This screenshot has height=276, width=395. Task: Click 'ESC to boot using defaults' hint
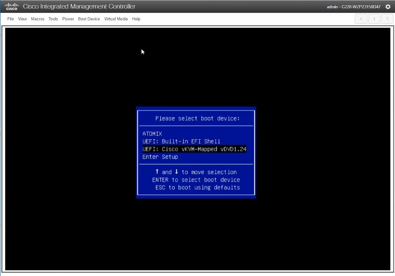point(197,188)
